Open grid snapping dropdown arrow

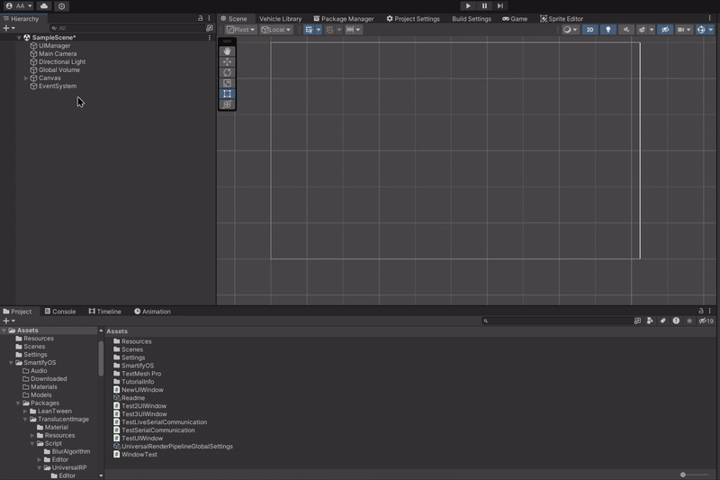[x=319, y=30]
